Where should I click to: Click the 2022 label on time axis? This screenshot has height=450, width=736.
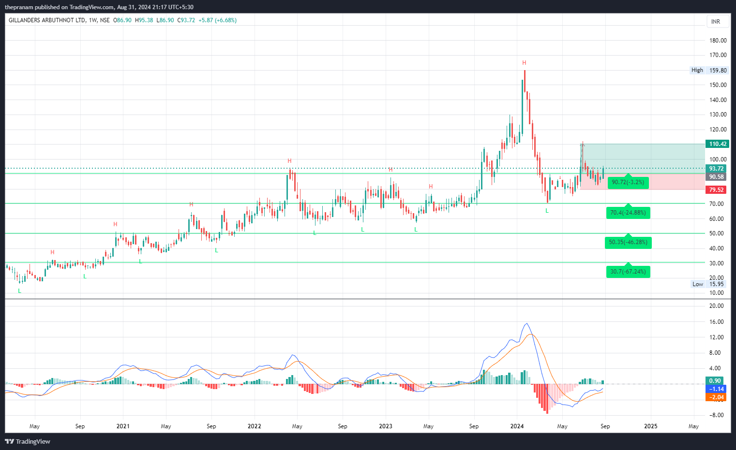coord(254,426)
